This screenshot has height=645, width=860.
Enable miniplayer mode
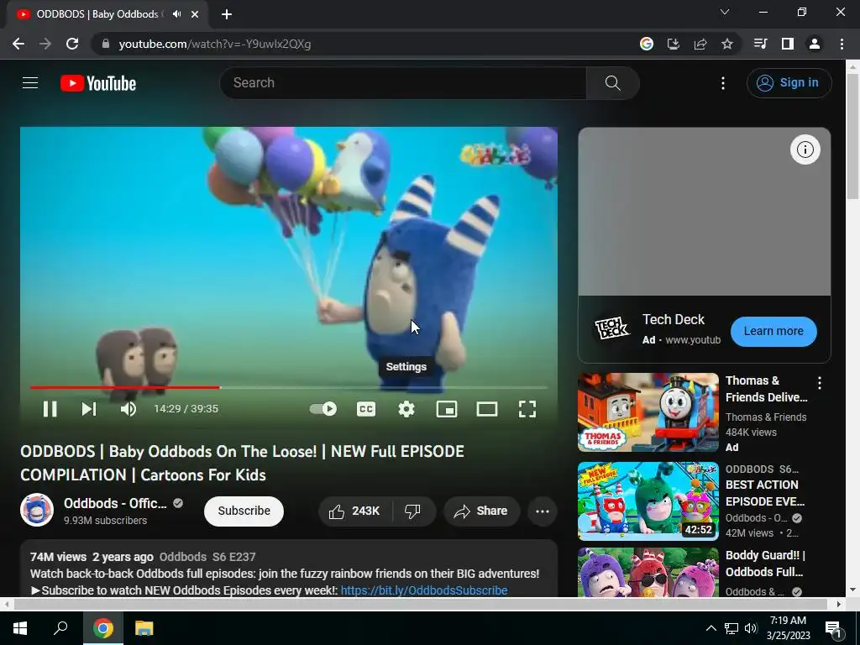pyautogui.click(x=447, y=409)
